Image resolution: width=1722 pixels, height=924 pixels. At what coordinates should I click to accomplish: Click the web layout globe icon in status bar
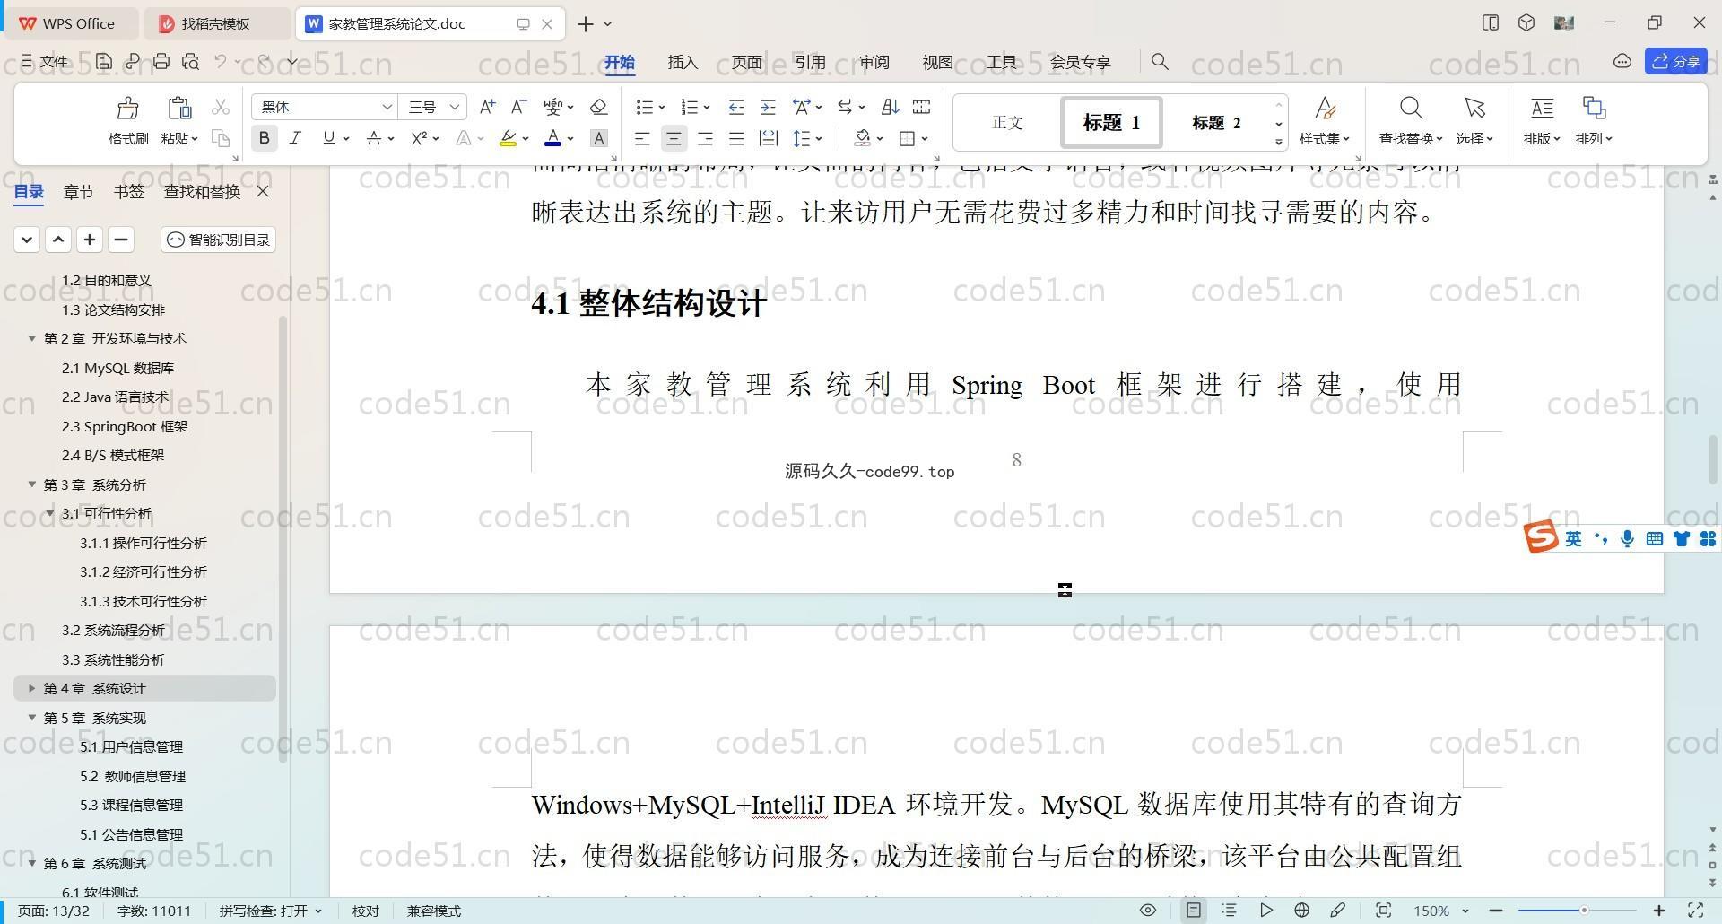(1301, 911)
